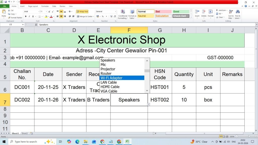
Task: Open the Page Layout ribbon tab
Action: pos(33,6)
